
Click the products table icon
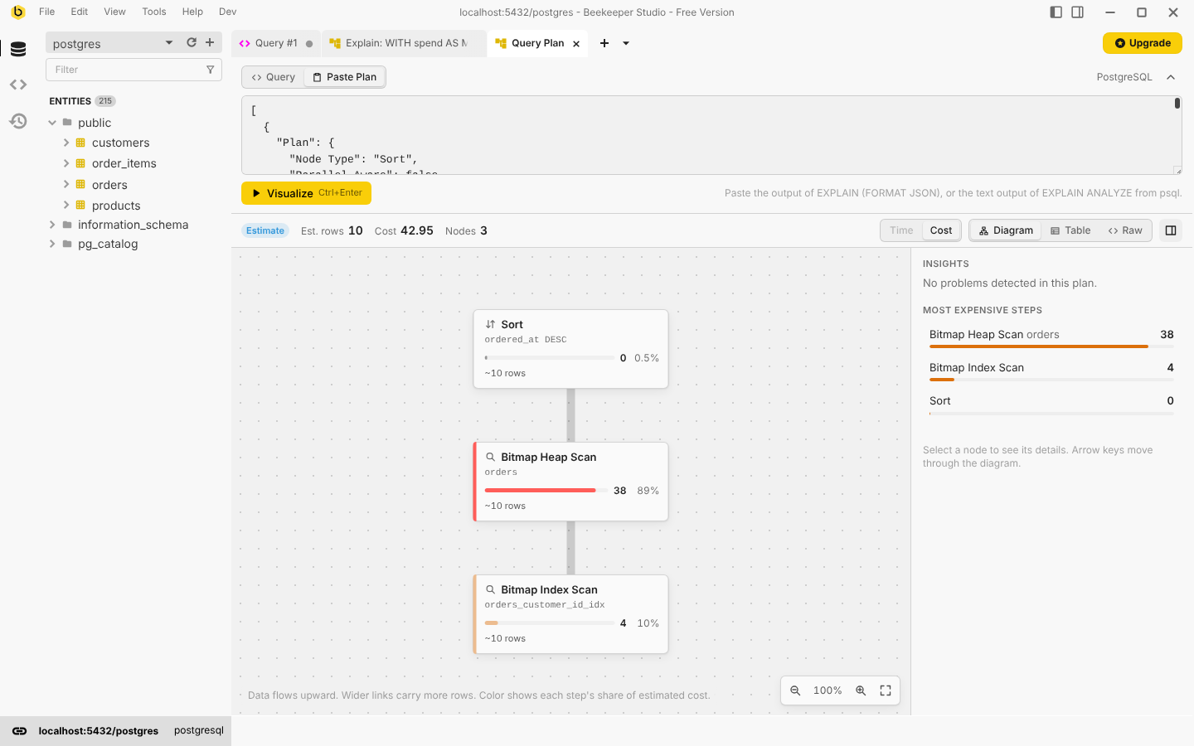pos(80,205)
